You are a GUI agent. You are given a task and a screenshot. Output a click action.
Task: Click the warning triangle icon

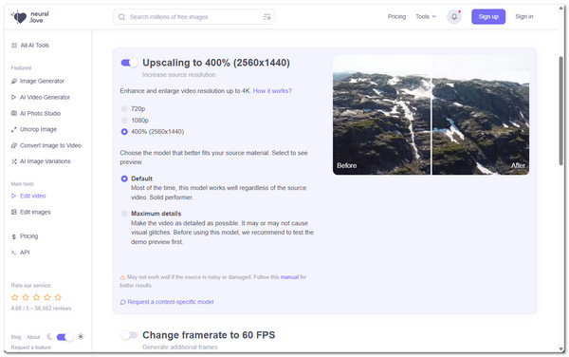click(x=122, y=277)
